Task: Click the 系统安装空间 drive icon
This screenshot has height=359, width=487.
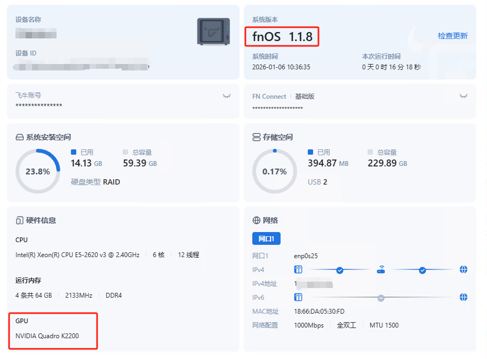Action: 20,137
